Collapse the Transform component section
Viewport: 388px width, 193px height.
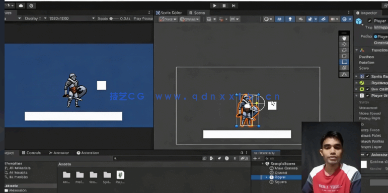click(x=357, y=50)
